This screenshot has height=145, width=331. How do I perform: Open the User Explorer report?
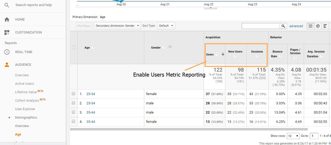click(25, 109)
